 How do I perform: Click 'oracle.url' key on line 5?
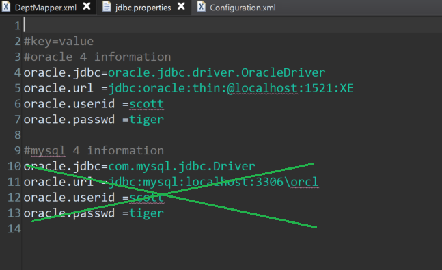(58, 88)
